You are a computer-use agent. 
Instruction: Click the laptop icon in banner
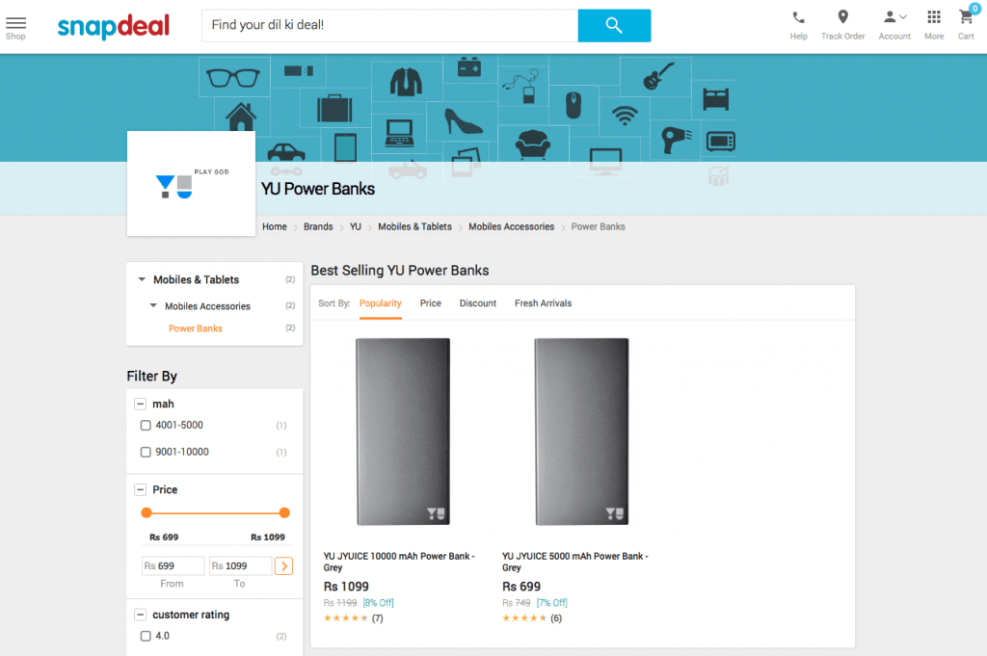[399, 133]
